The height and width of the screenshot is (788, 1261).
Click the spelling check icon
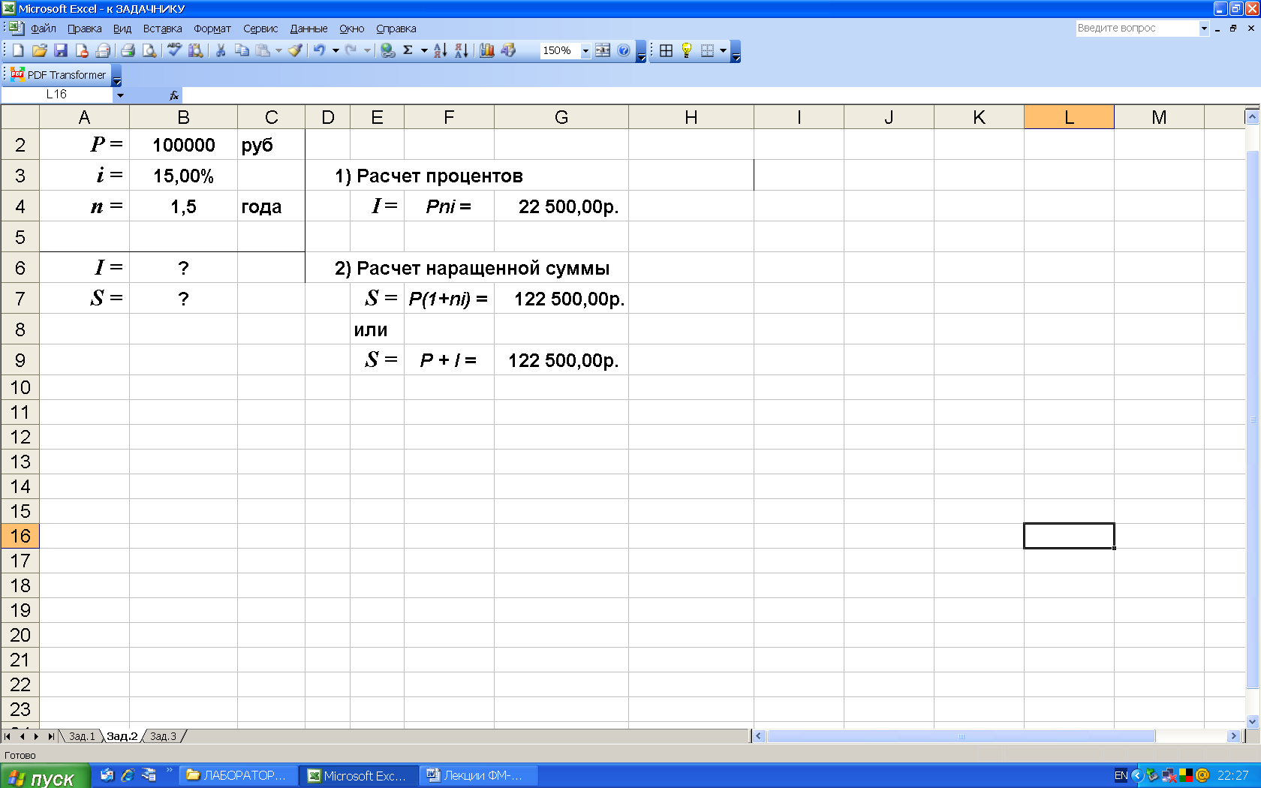pyautogui.click(x=174, y=50)
